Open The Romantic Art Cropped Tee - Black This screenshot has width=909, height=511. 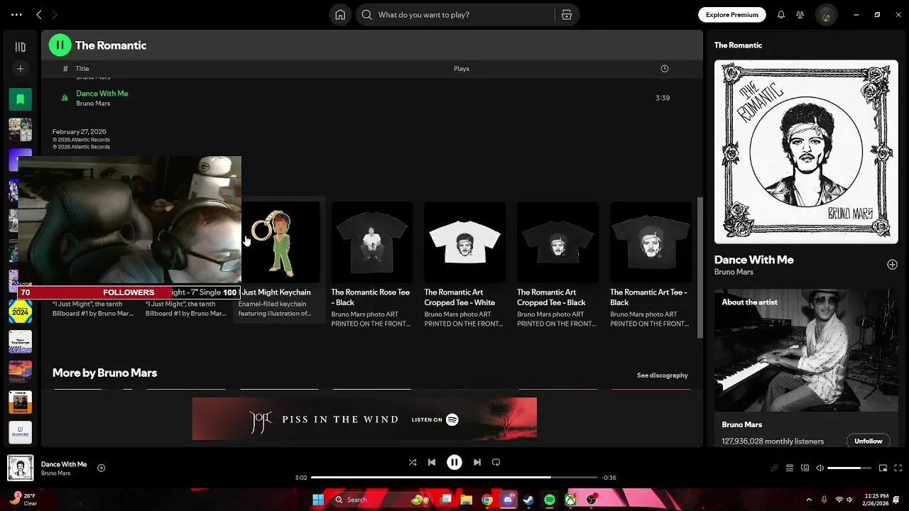[557, 264]
